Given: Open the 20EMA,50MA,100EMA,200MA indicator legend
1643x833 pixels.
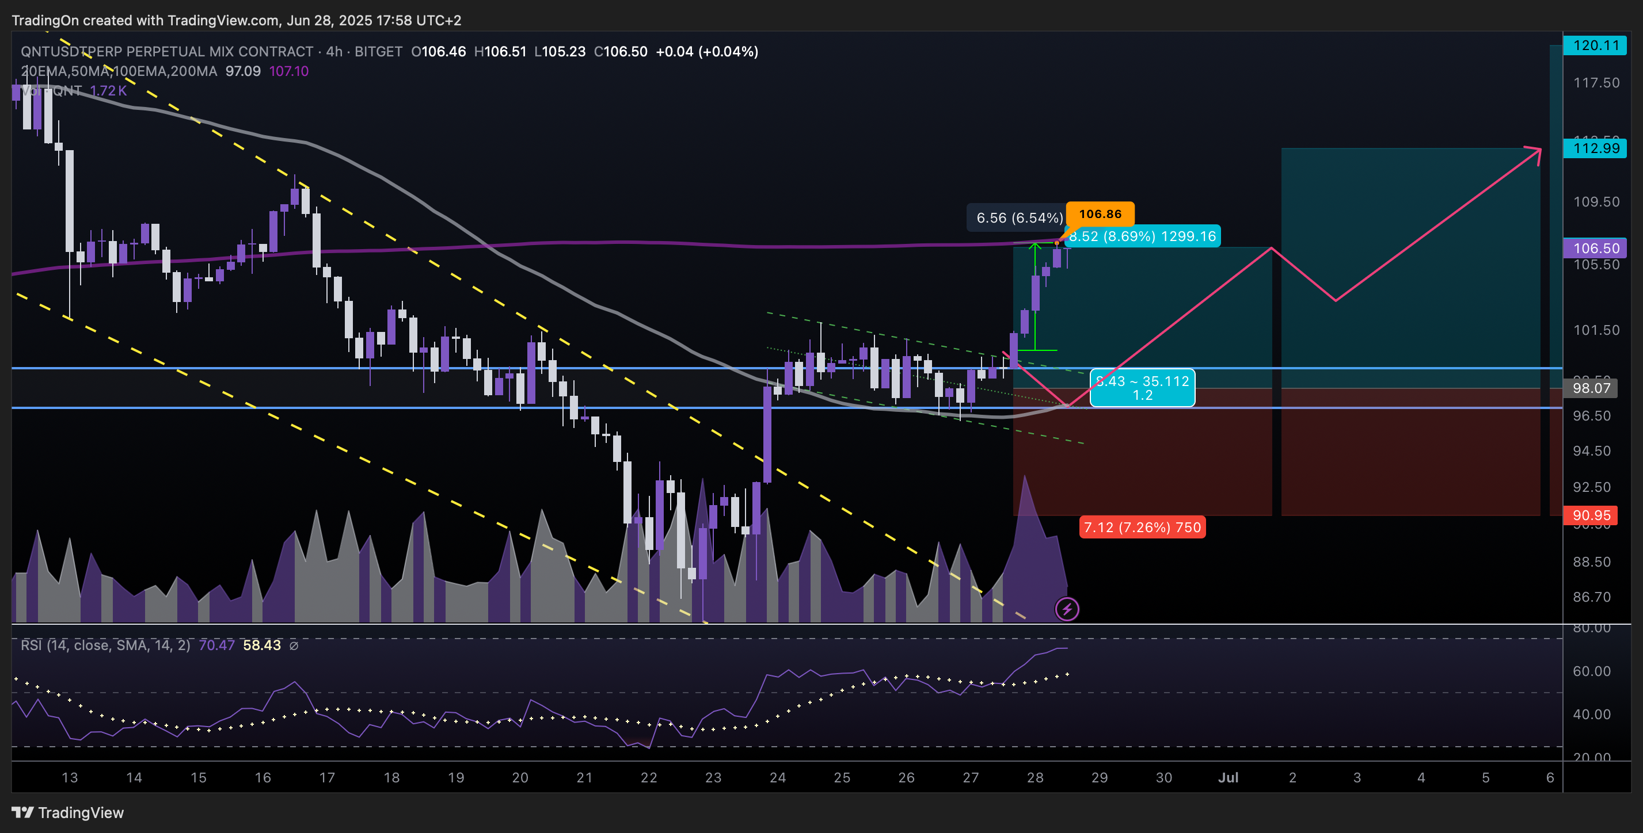Looking at the screenshot, I should pyautogui.click(x=119, y=71).
